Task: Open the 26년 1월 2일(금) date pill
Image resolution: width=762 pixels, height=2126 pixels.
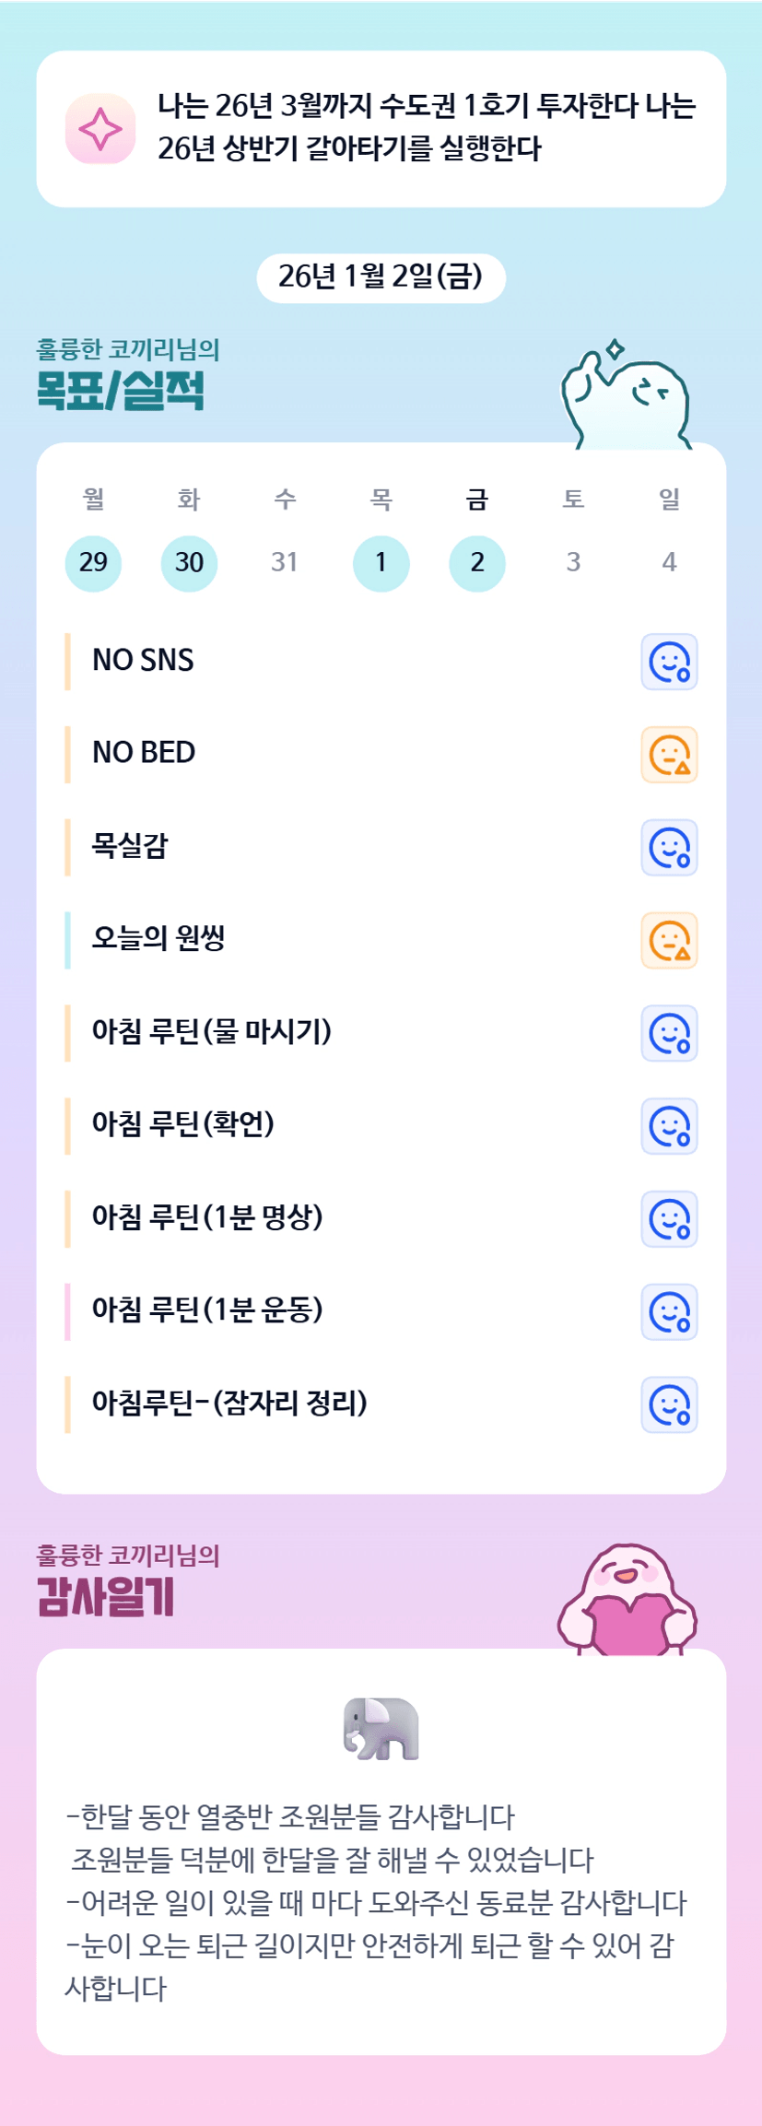Action: (381, 277)
